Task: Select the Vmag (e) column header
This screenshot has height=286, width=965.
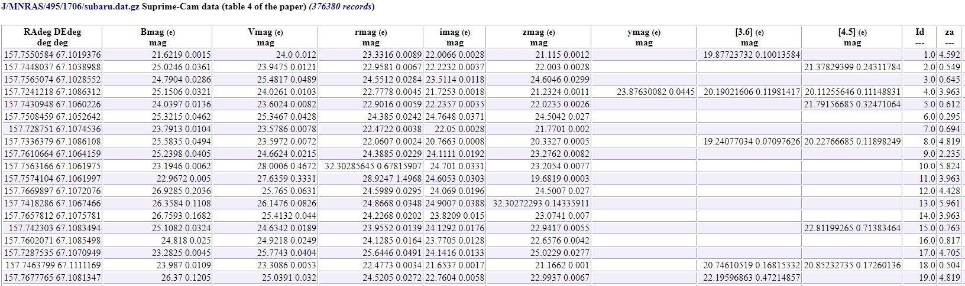Action: point(265,37)
